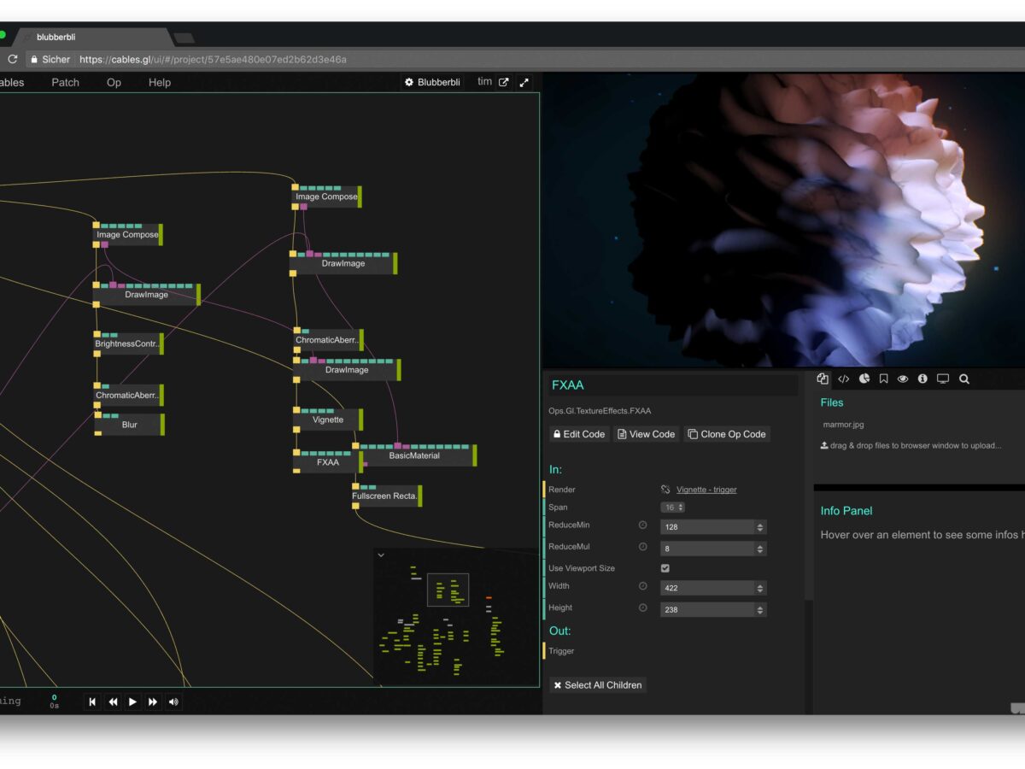This screenshot has height=769, width=1025.
Task: Open the Patch menu
Action: (65, 83)
